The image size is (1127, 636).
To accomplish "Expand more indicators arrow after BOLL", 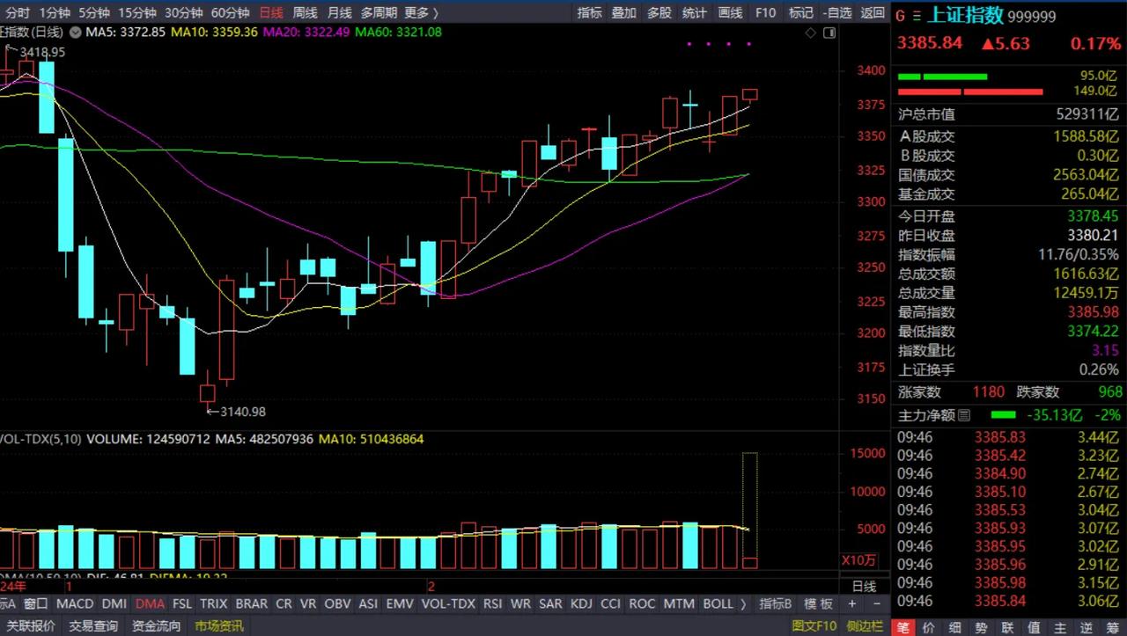I will (744, 604).
